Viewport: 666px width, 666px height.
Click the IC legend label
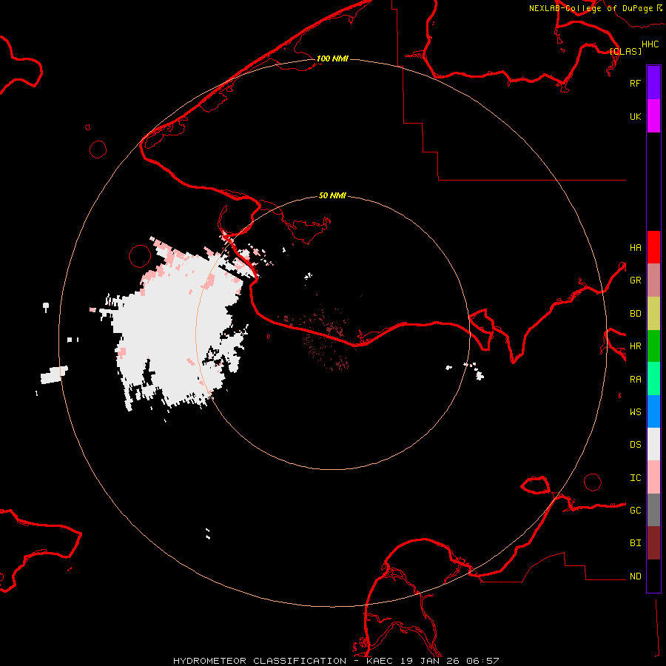tap(635, 478)
